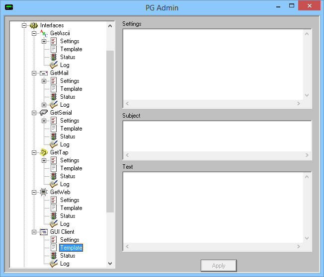Collapse the GetWeb node
The height and width of the screenshot is (277, 324).
coord(34,193)
